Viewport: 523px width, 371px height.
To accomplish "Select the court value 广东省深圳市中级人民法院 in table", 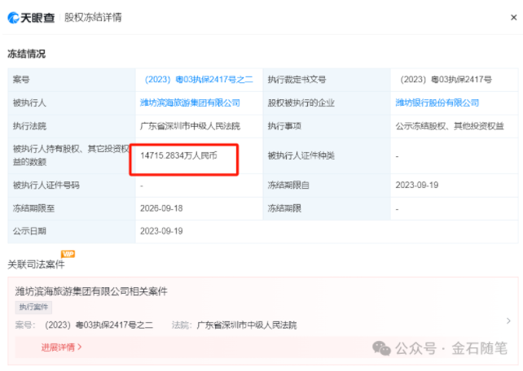I will tap(190, 126).
